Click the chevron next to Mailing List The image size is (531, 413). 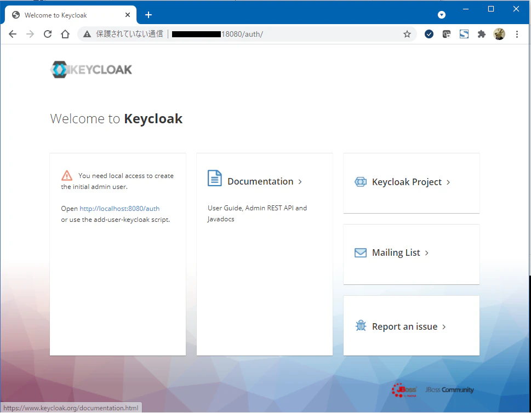(x=427, y=253)
